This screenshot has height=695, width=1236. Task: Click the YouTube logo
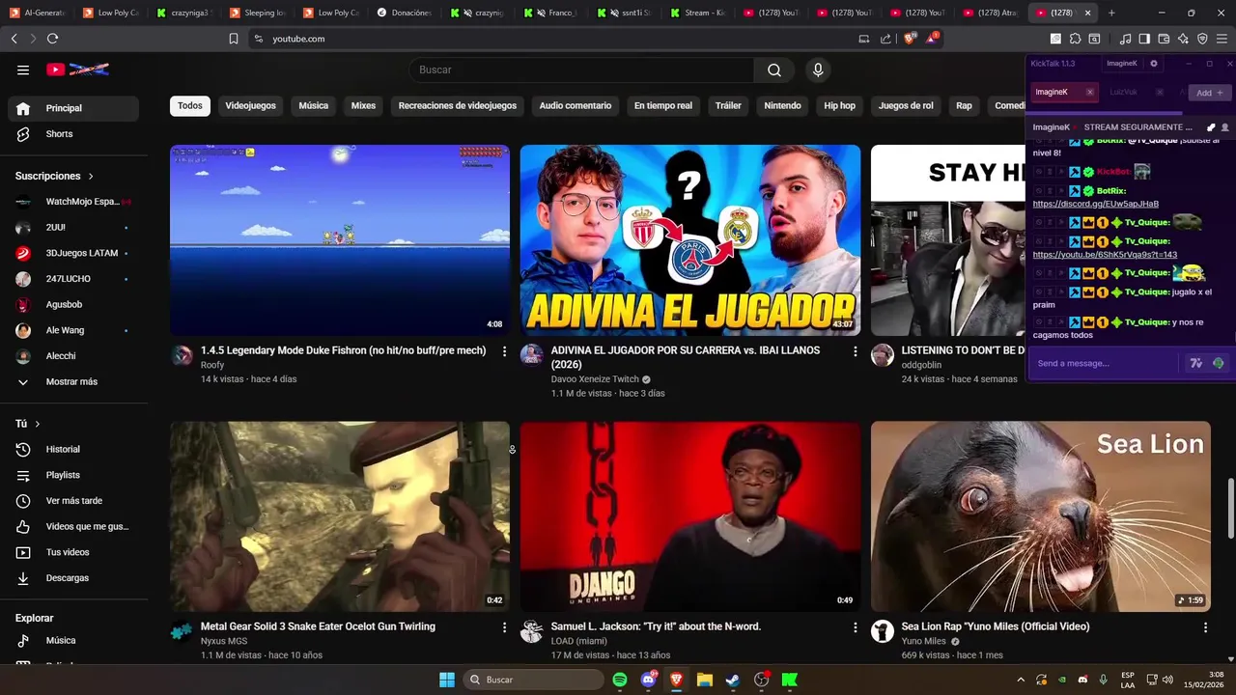click(x=78, y=69)
